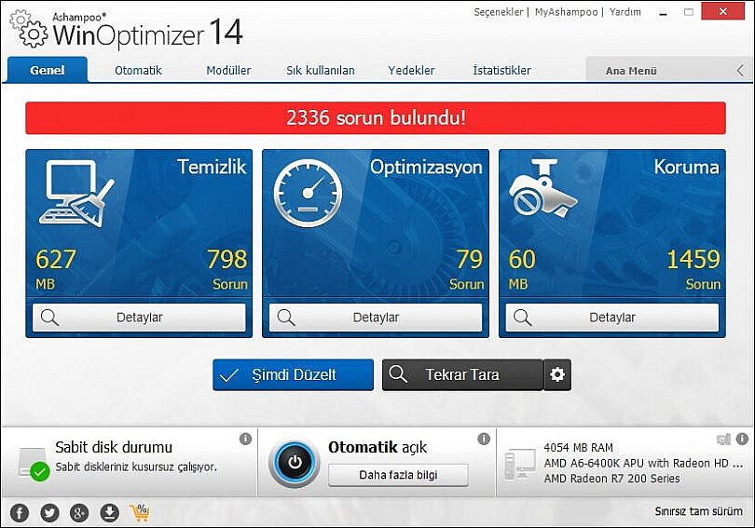The height and width of the screenshot is (528, 755).
Task: Show info icon for Otomatik açık panel
Action: coord(484,439)
